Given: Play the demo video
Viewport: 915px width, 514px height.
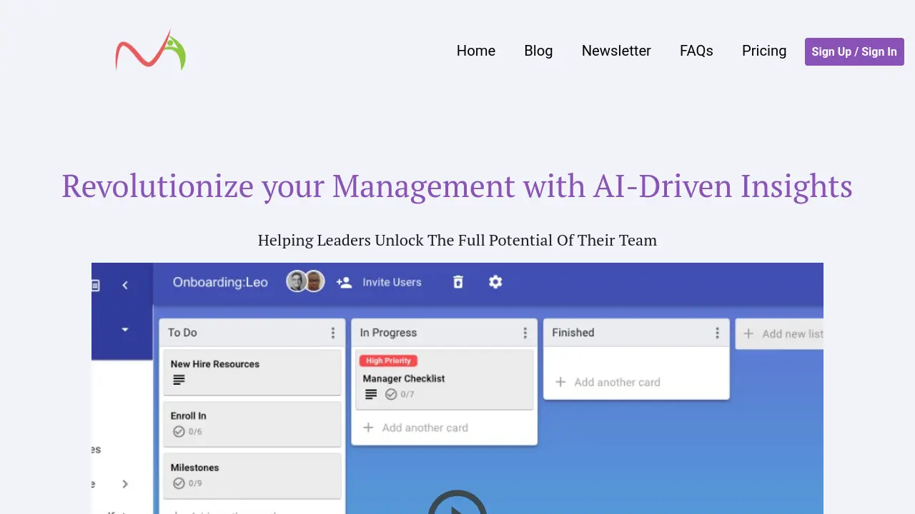Looking at the screenshot, I should [x=457, y=503].
